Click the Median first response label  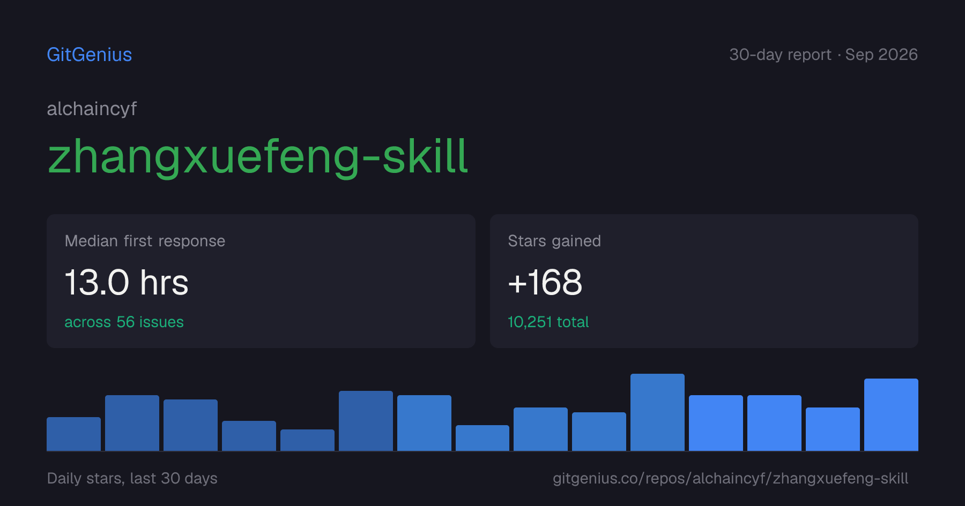145,241
